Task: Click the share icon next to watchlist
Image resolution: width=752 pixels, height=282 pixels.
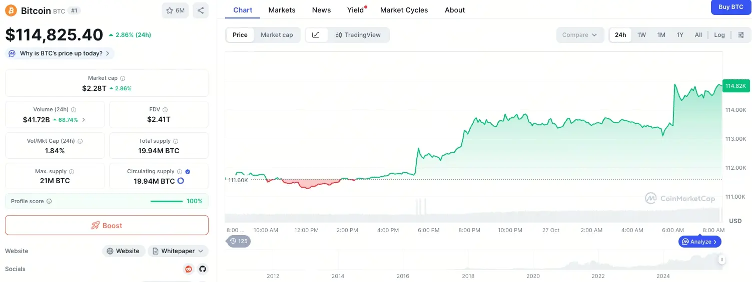Action: (201, 10)
